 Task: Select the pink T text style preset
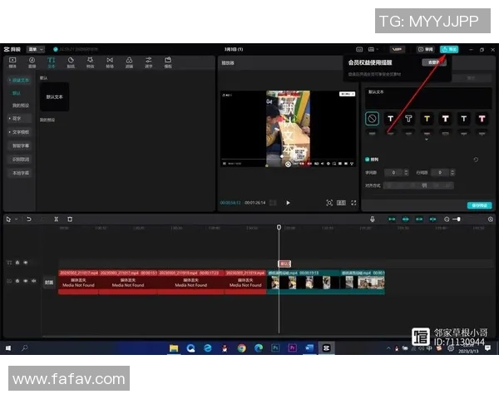click(x=482, y=119)
